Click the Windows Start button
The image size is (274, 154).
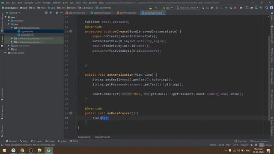click(x=4, y=150)
